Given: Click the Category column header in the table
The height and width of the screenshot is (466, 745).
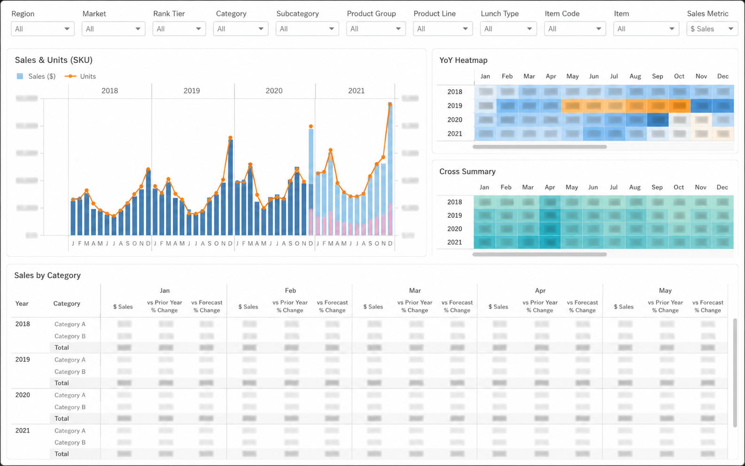Looking at the screenshot, I should click(x=67, y=303).
